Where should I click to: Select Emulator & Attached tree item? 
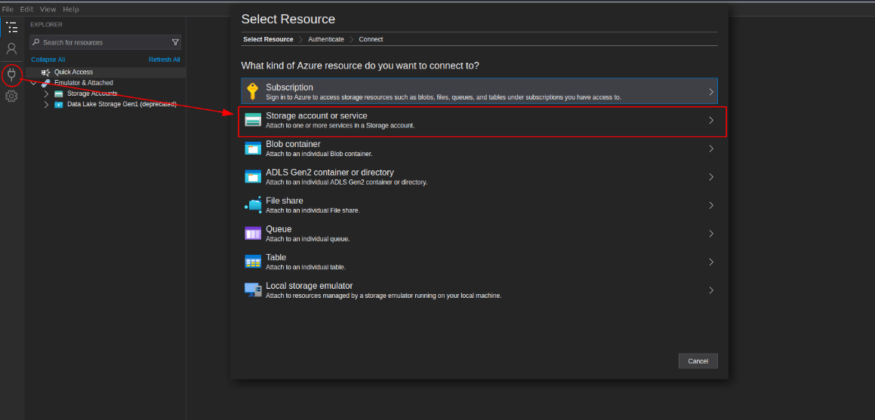point(106,83)
